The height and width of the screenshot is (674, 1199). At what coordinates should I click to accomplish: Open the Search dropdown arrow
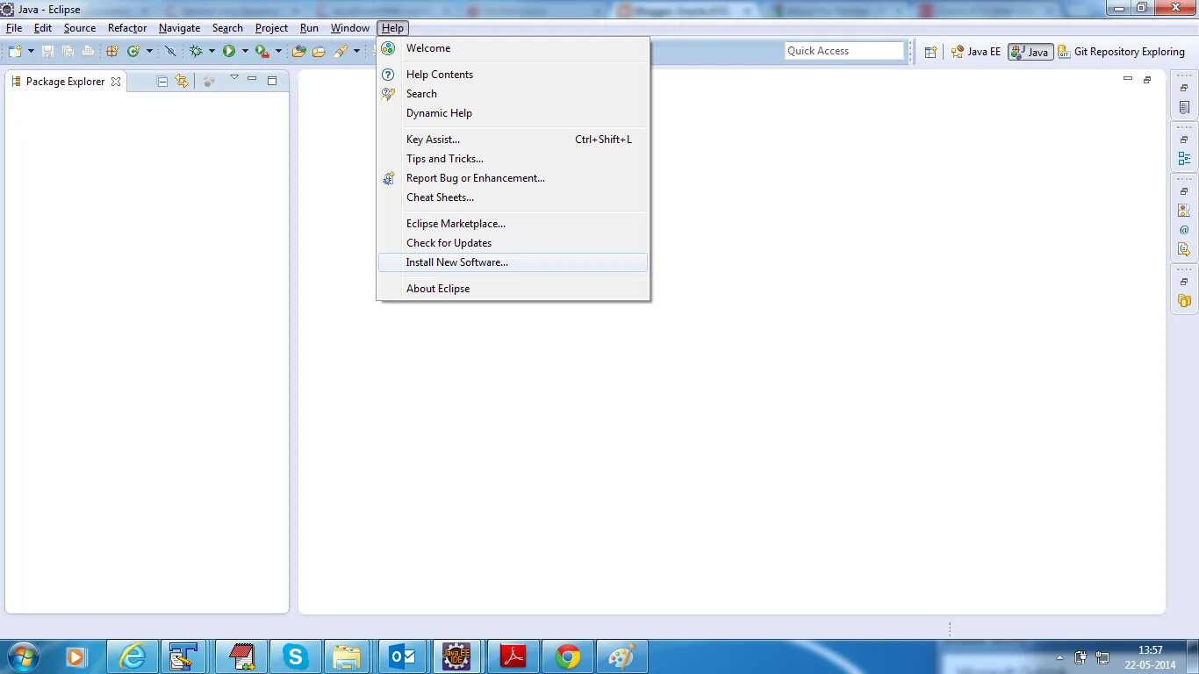[x=356, y=51]
